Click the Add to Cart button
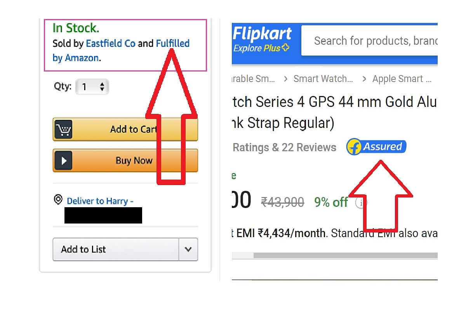The image size is (466, 311). (x=125, y=129)
